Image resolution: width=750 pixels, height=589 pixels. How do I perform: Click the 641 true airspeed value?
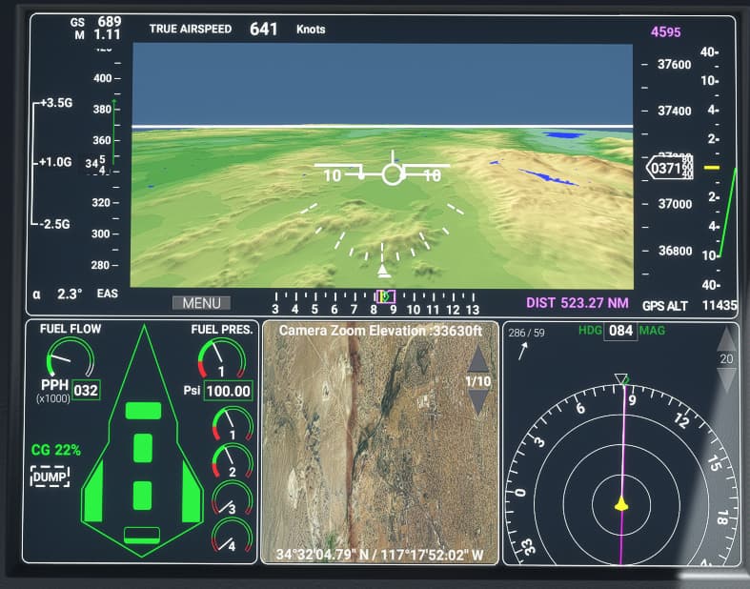tap(264, 29)
